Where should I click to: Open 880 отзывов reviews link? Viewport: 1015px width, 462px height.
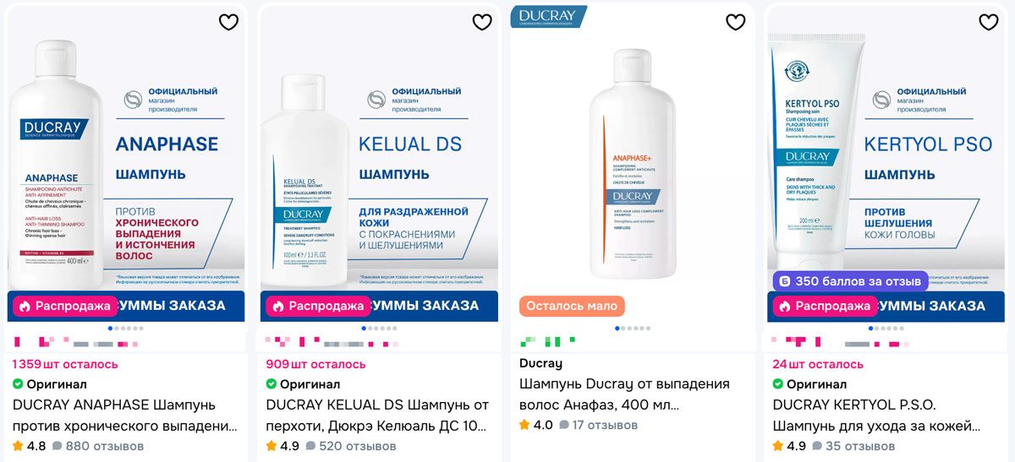(x=98, y=446)
